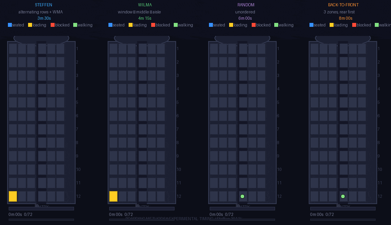391x225 pixels.
Task: Click the 4m 15s Wilma time
Action: coord(144,18)
